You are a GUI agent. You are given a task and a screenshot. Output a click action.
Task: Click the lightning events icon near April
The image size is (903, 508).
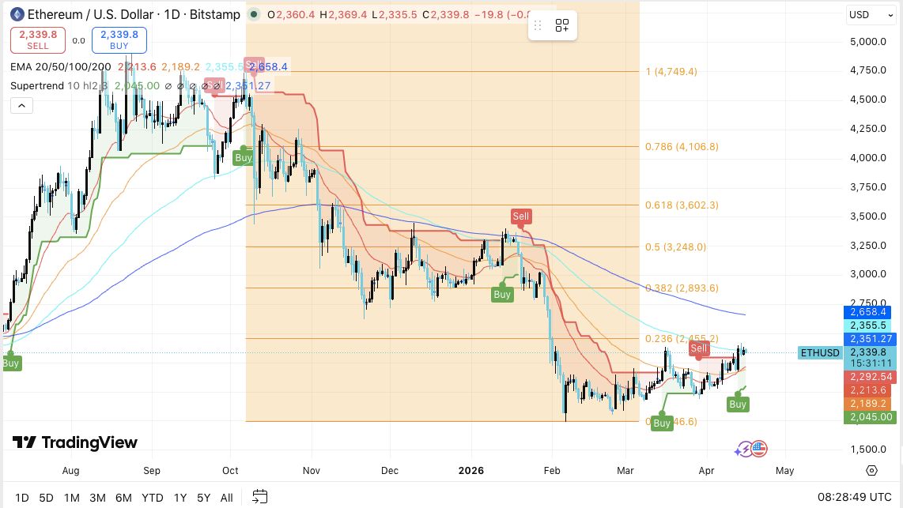[743, 450]
